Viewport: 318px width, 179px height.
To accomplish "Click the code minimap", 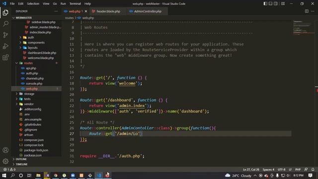I will coord(304,27).
